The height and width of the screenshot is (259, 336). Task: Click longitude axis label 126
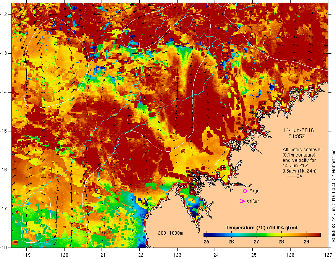pos(290,255)
